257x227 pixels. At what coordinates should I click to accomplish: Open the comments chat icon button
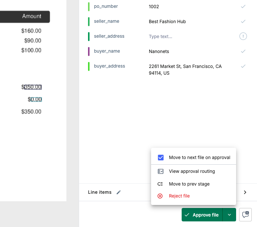[x=245, y=215]
